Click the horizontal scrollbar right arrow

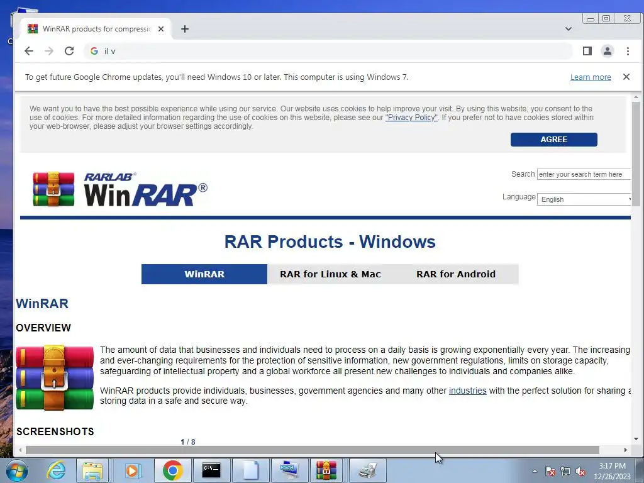626,450
